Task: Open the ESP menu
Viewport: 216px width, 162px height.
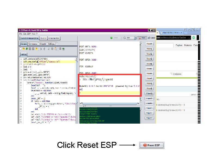Action: click(x=29, y=34)
